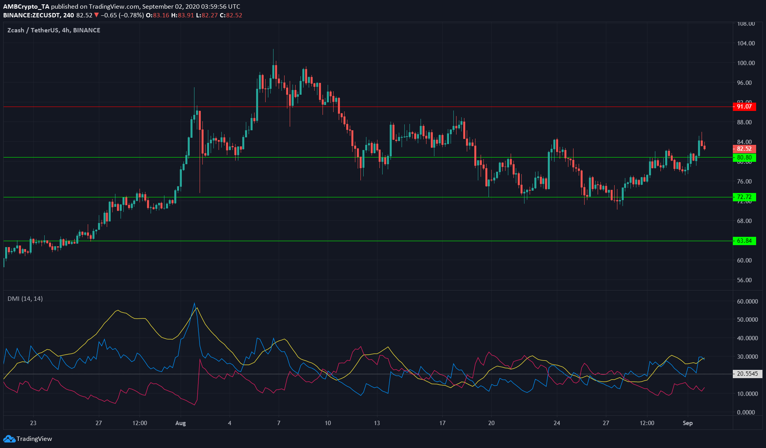This screenshot has height=448, width=766.
Task: Select the green 72.72 price label
Action: [x=744, y=197]
